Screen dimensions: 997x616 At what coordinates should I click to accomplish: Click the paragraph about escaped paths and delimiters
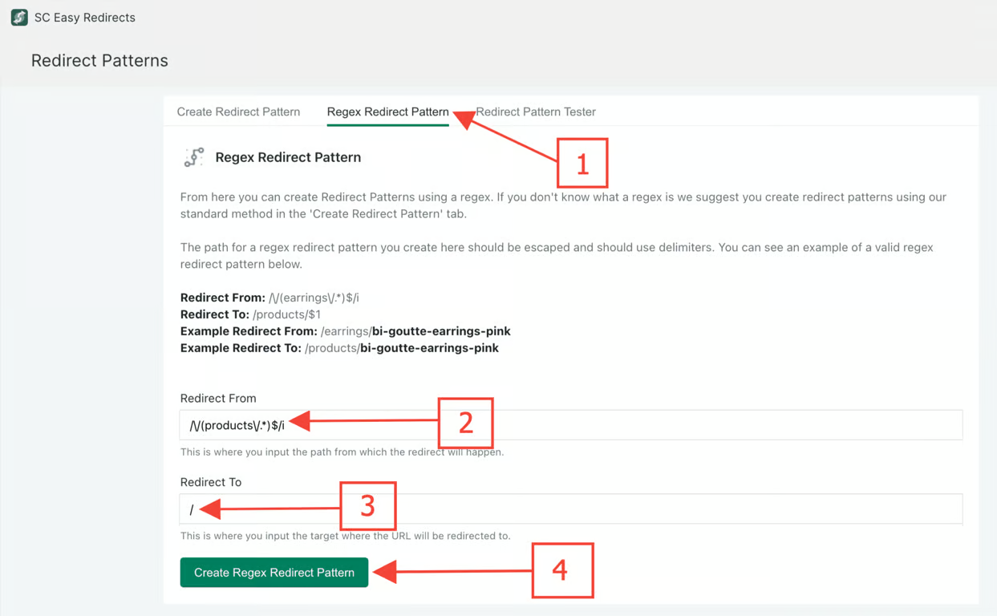[557, 256]
